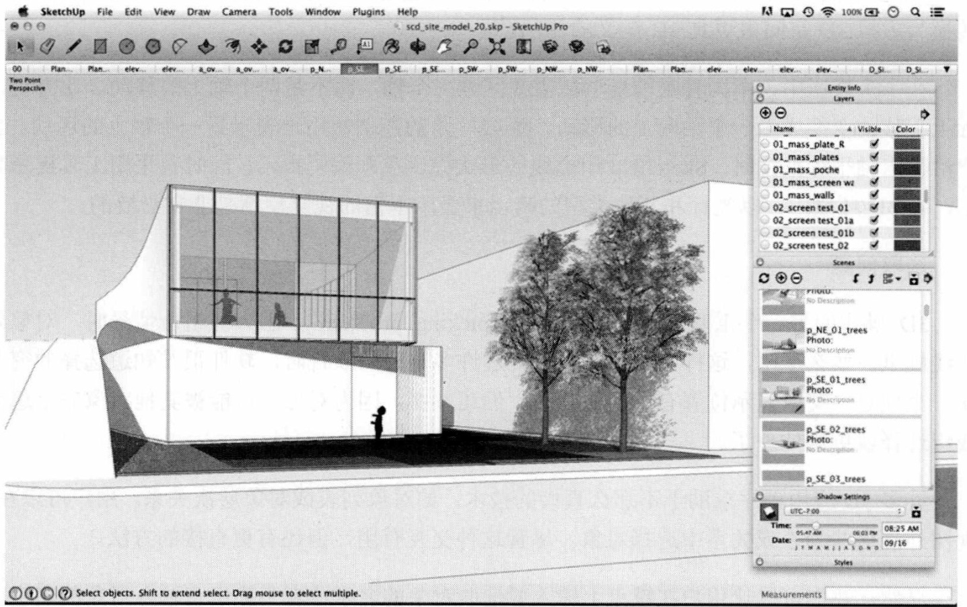Move scene up in Scenes panel

click(x=871, y=278)
